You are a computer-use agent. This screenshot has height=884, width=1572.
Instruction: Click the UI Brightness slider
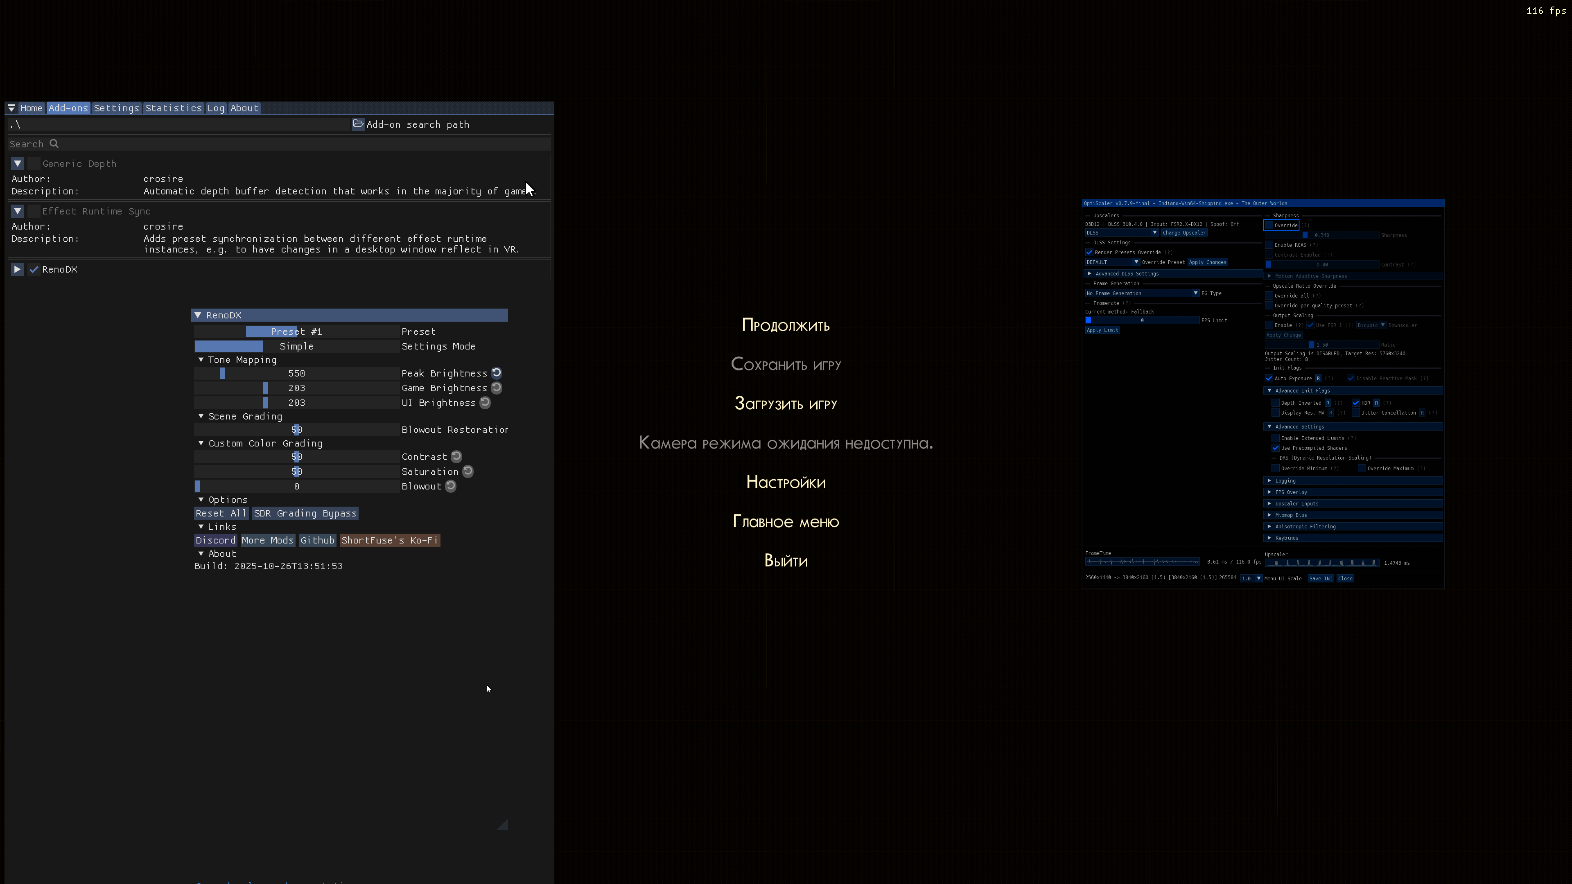(296, 403)
